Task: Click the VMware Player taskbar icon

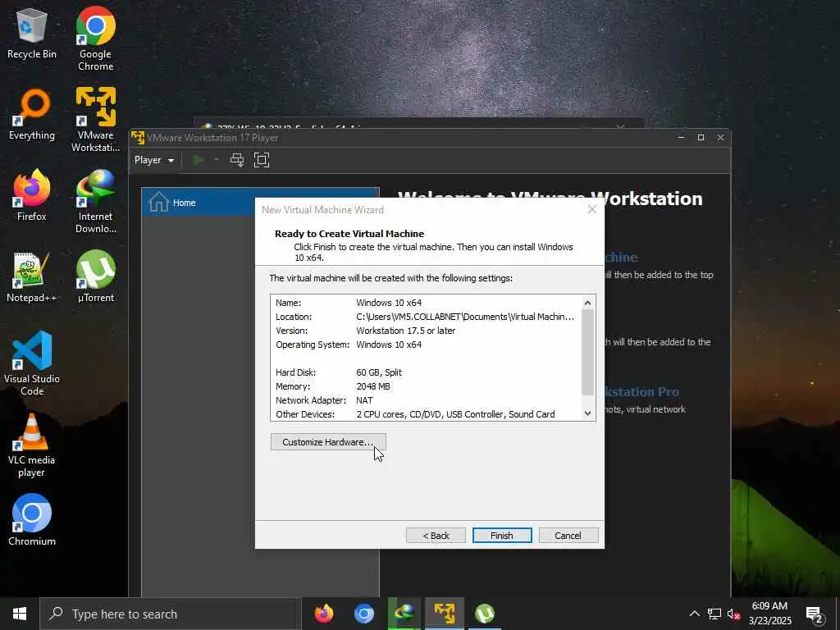Action: click(x=444, y=614)
